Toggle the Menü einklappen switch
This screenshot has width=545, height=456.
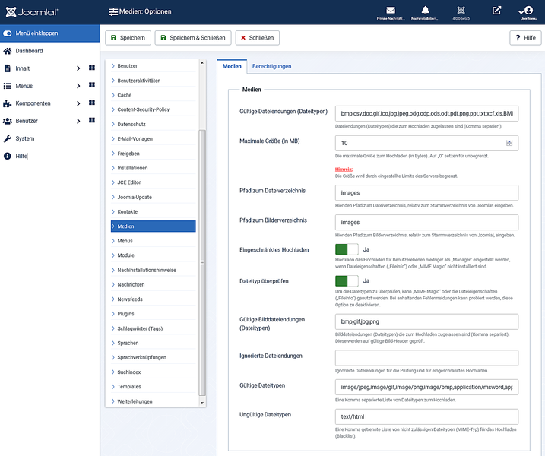[8, 33]
